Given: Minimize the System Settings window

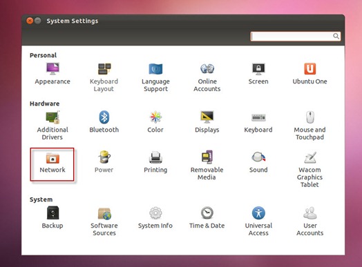Looking at the screenshot, I should click(x=38, y=21).
